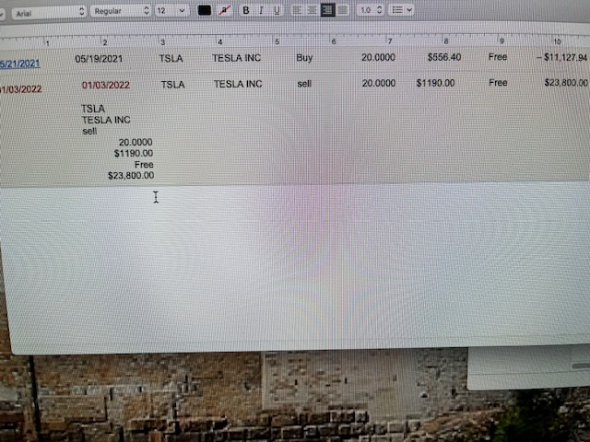Toggle underline formatting
This screenshot has height=442, width=590.
(277, 10)
